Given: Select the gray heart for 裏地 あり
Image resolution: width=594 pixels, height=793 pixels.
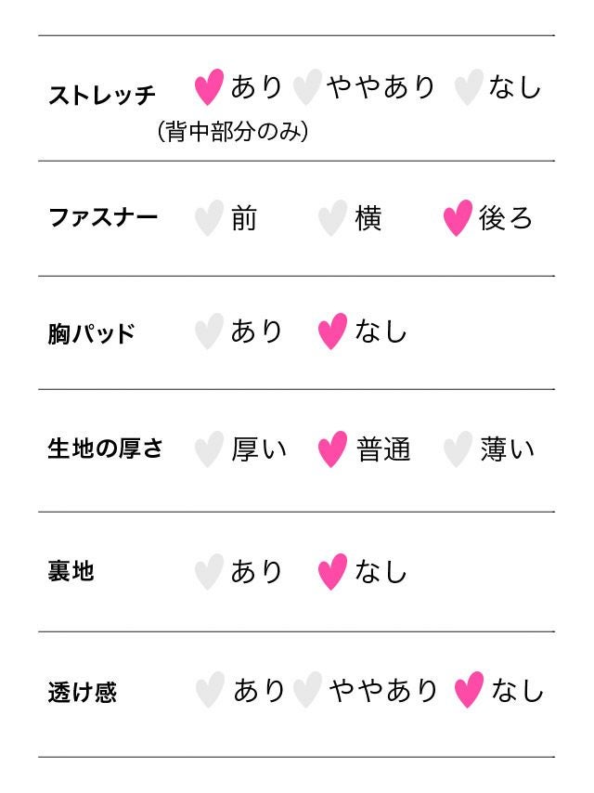Looking at the screenshot, I should click(x=209, y=571).
